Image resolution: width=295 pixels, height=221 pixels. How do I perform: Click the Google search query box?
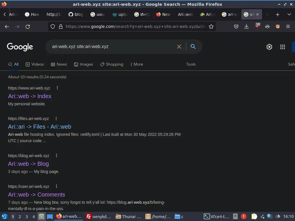click(x=113, y=47)
